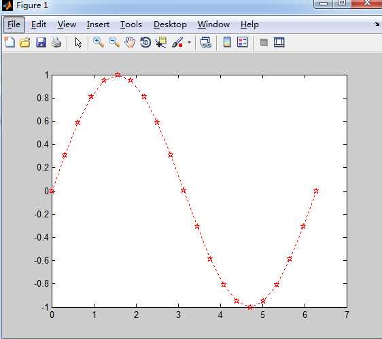Click the Link Plot icon
This screenshot has width=382, height=339.
(x=206, y=42)
